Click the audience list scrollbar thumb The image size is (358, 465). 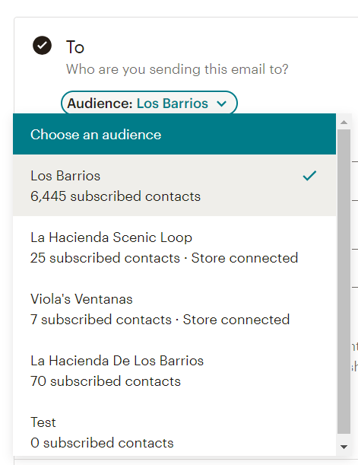pos(344,282)
